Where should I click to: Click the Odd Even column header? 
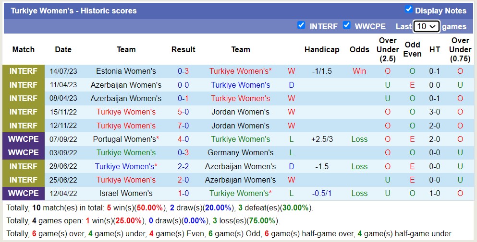coord(412,49)
